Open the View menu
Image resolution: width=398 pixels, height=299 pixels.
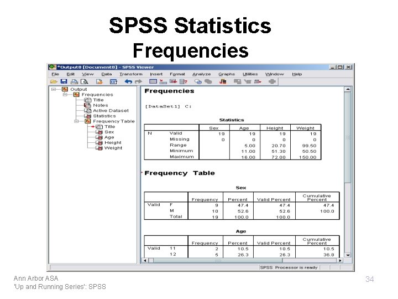pos(88,74)
